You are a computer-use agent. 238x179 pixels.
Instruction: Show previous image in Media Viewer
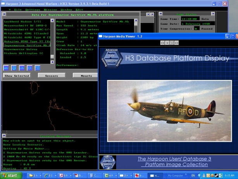[168, 42]
